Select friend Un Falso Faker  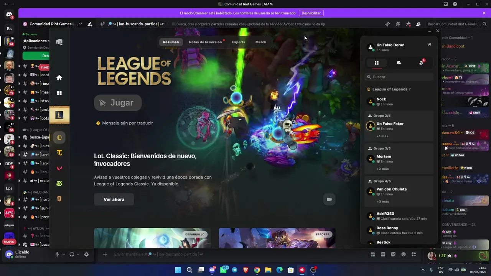pos(399,126)
